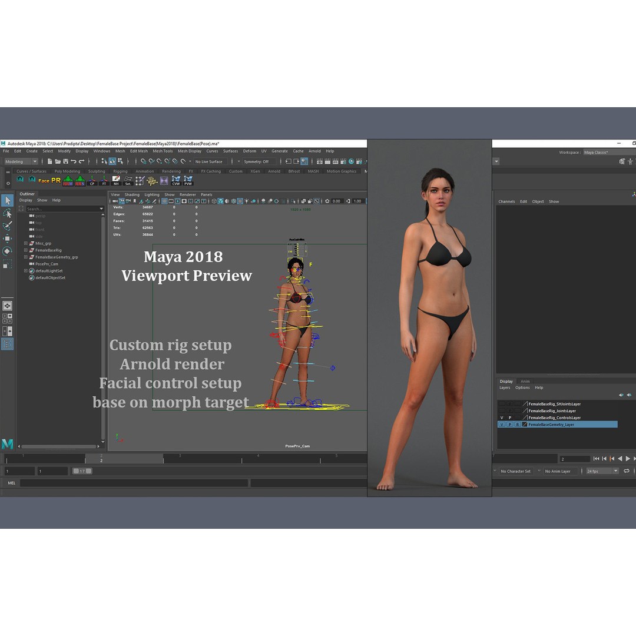
Task: Switch to two-pane side-by-side layout
Action: click(8, 331)
